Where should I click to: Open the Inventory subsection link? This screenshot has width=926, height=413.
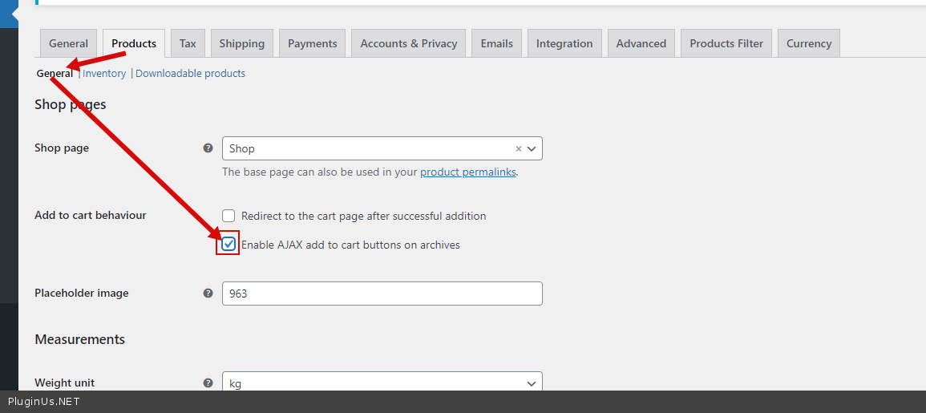(x=104, y=74)
